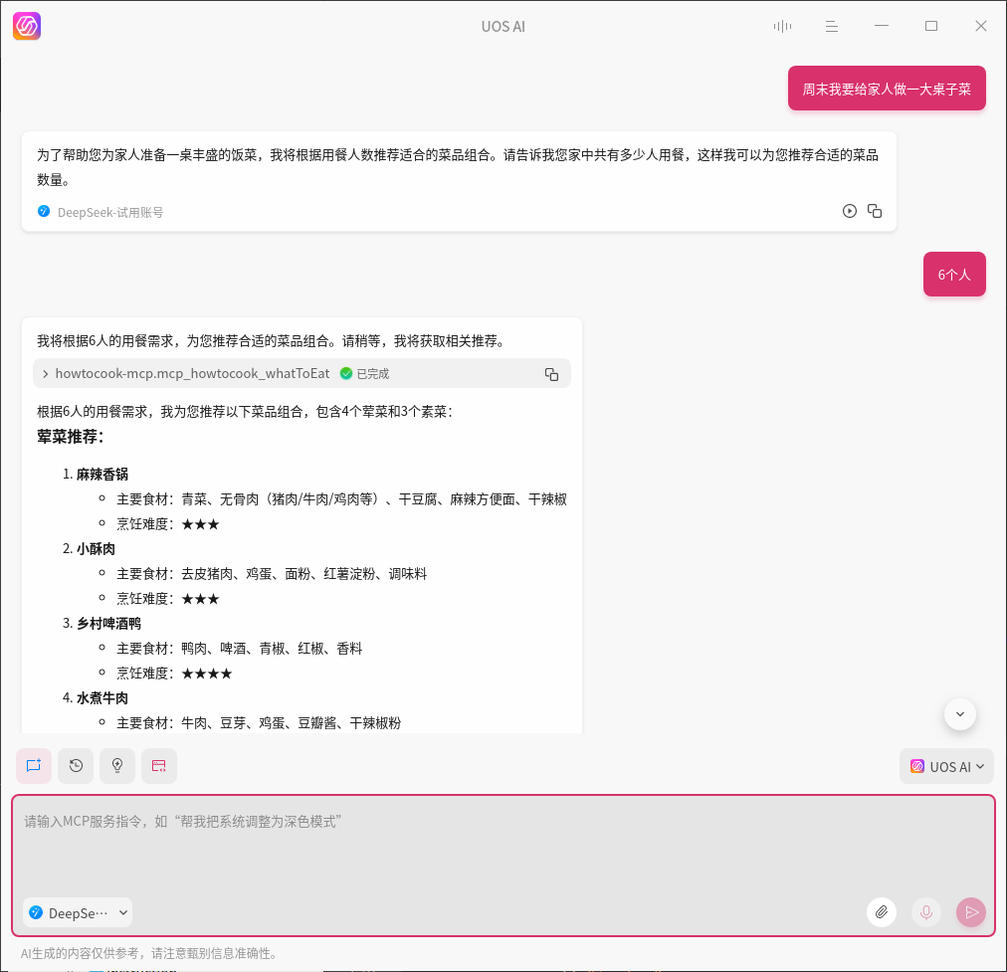The width and height of the screenshot is (1007, 972).
Task: Click the 麻辣香锅 ingredients line
Action: click(341, 499)
